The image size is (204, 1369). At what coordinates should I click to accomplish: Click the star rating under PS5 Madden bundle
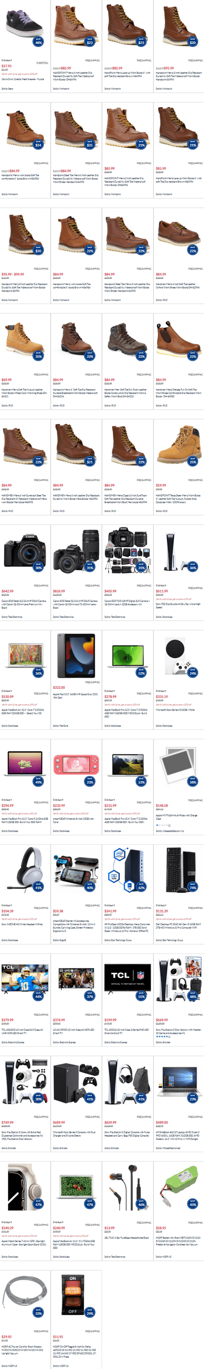click(163, 1036)
